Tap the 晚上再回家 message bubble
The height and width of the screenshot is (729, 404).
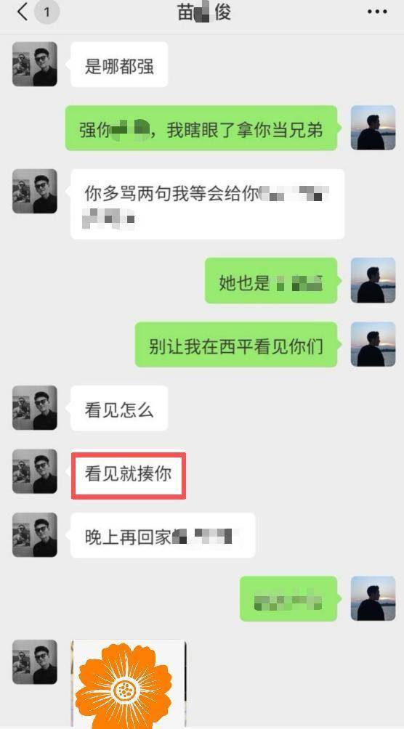[x=163, y=535]
